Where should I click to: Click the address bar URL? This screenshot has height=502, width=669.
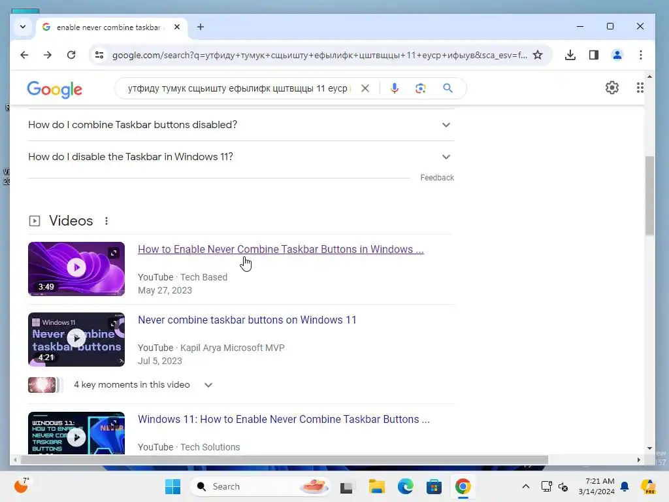(319, 55)
